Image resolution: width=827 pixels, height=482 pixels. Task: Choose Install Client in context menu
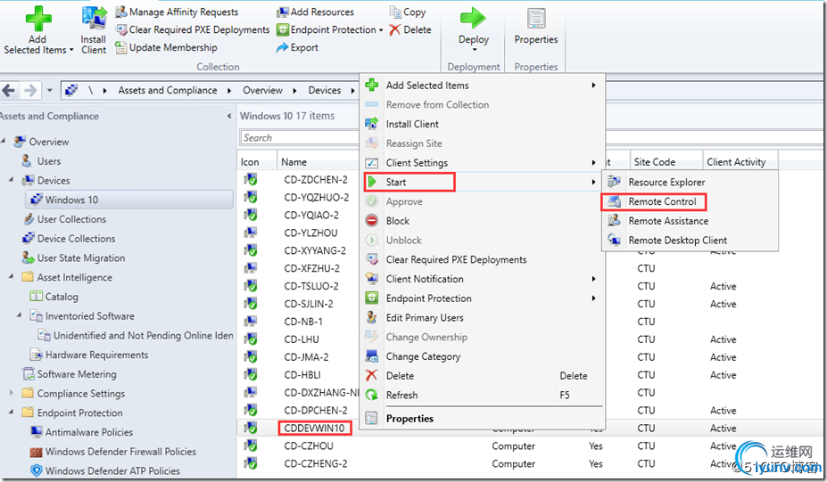pos(482,125)
